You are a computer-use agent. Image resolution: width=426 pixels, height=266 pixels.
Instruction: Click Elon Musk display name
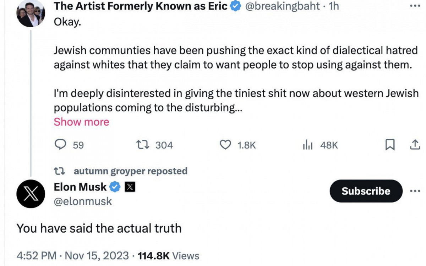coord(80,187)
